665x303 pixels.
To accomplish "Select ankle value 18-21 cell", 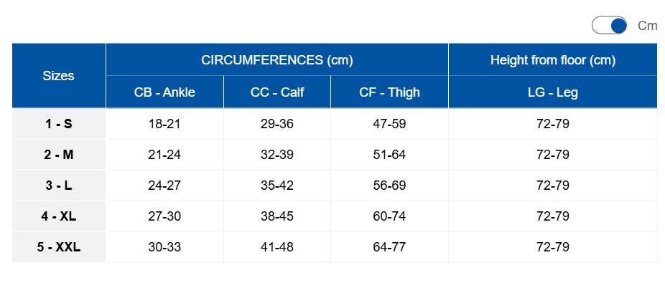I will point(164,124).
